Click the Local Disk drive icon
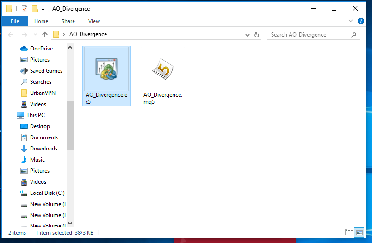 coord(24,193)
